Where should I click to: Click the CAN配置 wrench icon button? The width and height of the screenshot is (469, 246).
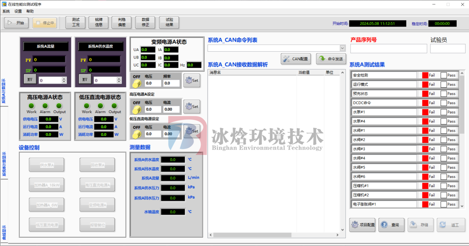tap(296, 59)
